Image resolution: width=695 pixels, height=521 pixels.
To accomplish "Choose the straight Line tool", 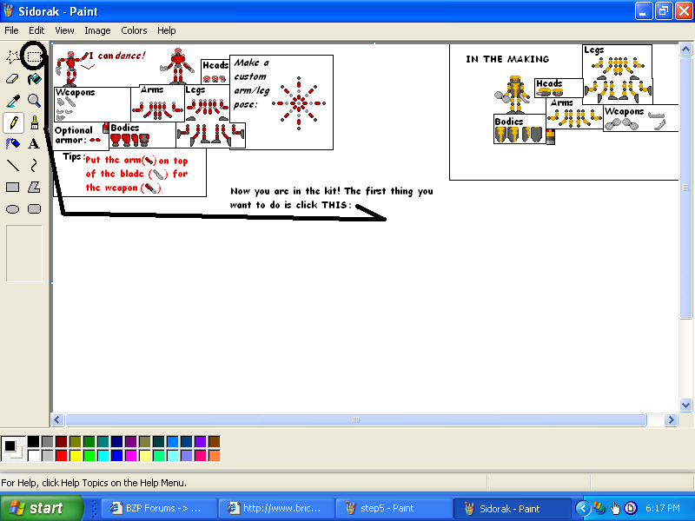I will (x=13, y=165).
